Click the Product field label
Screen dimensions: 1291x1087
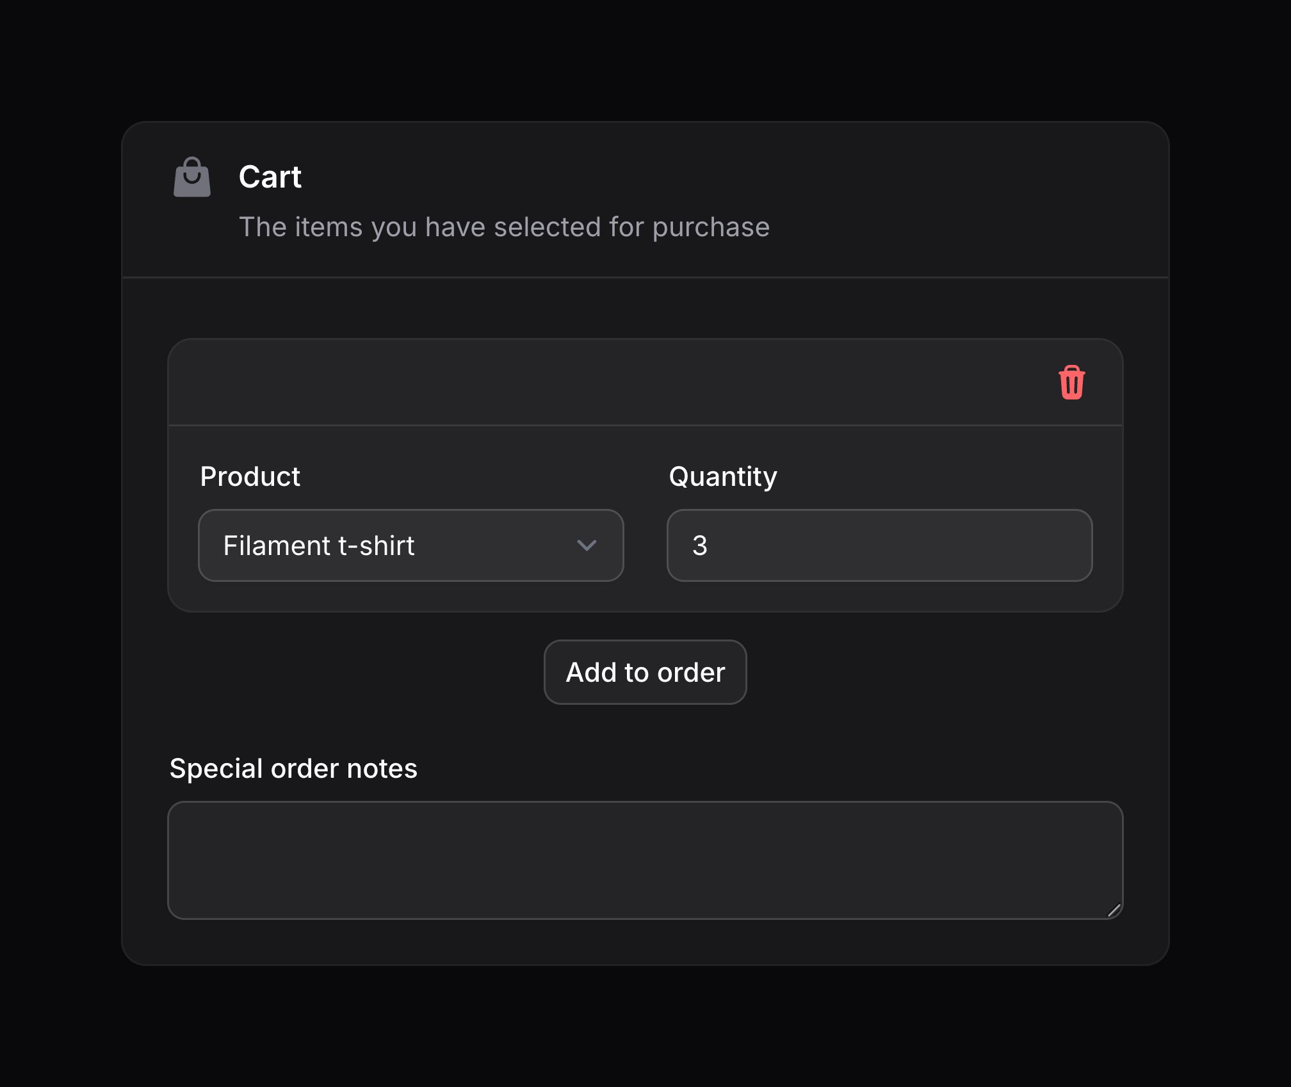tap(250, 476)
